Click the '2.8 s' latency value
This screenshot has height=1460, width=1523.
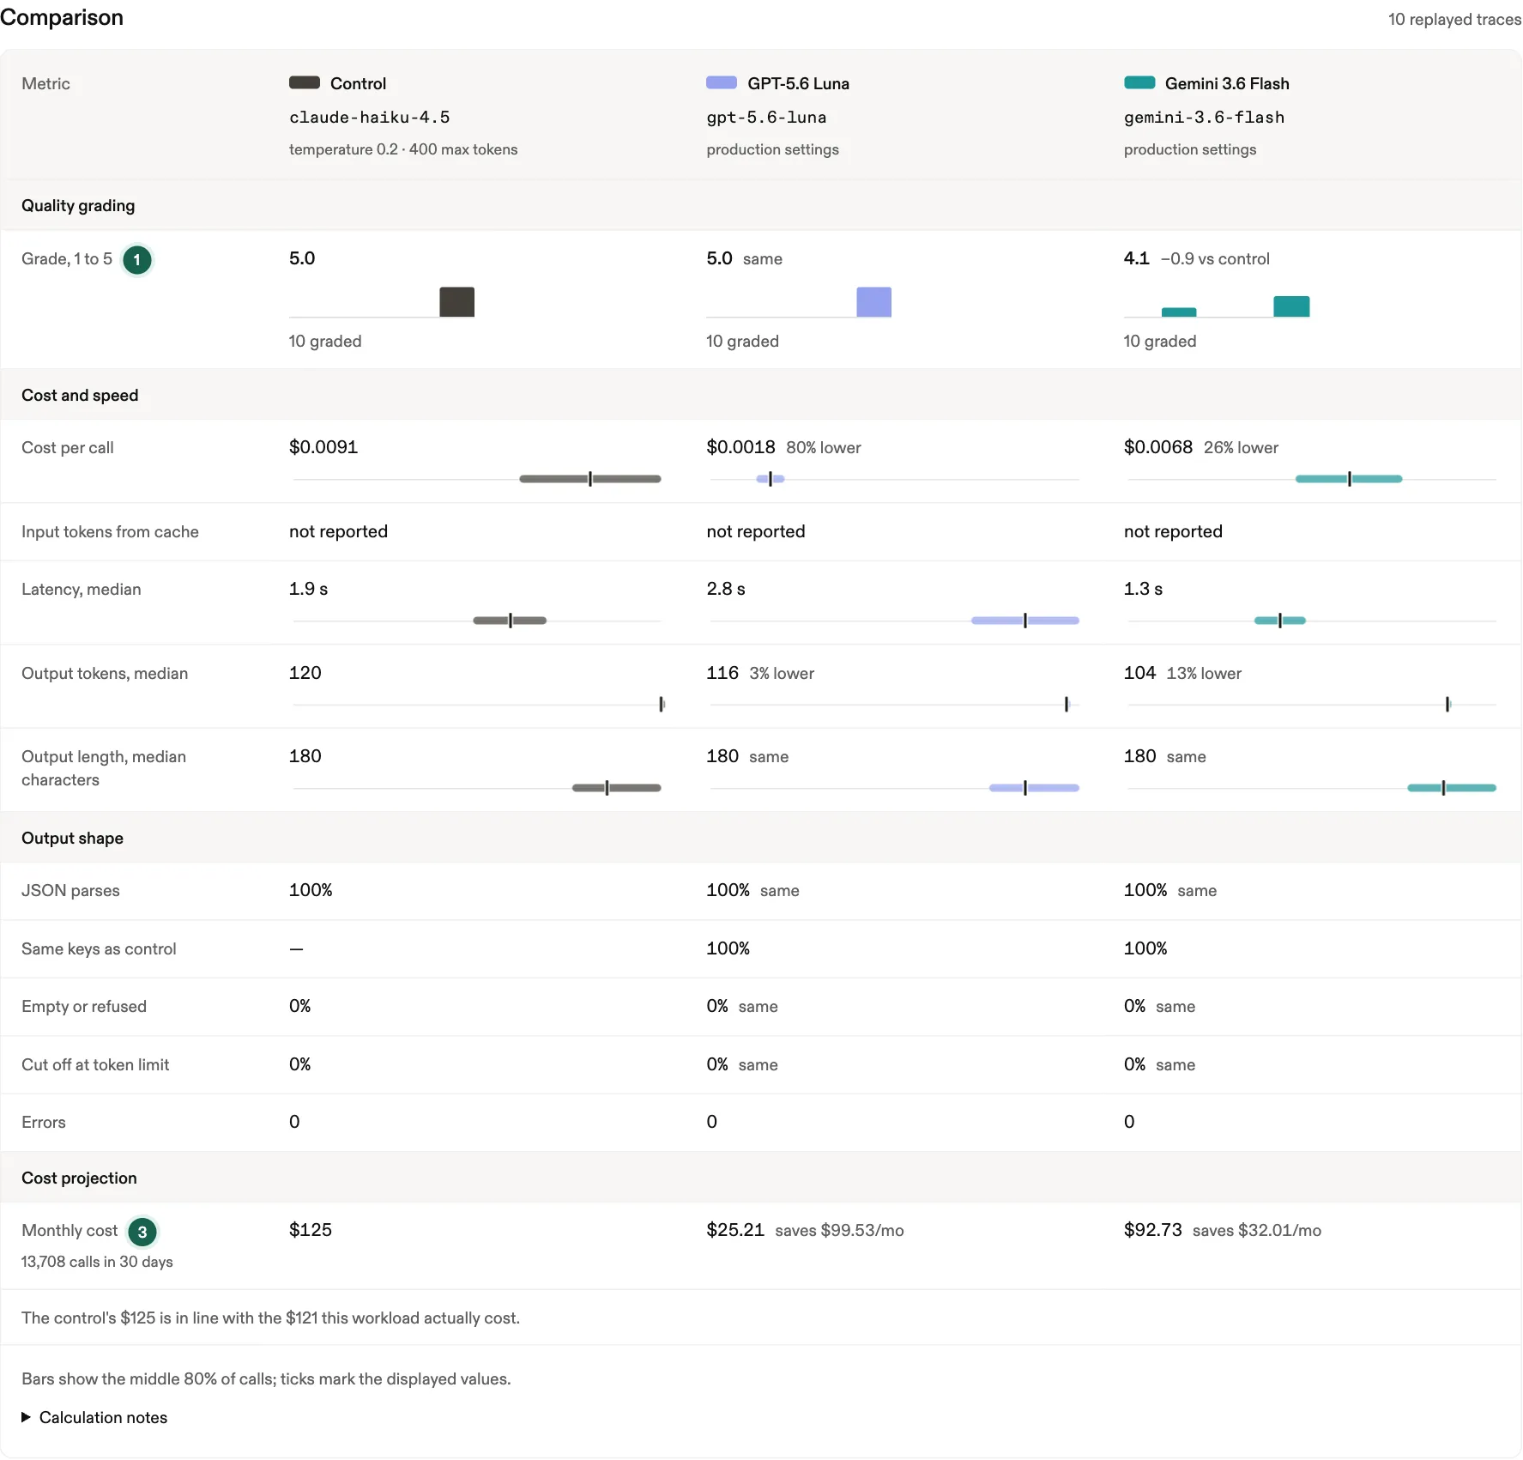[x=726, y=589]
